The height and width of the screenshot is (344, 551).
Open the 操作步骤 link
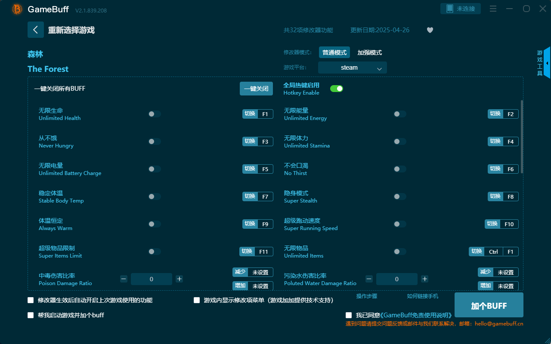(x=367, y=296)
